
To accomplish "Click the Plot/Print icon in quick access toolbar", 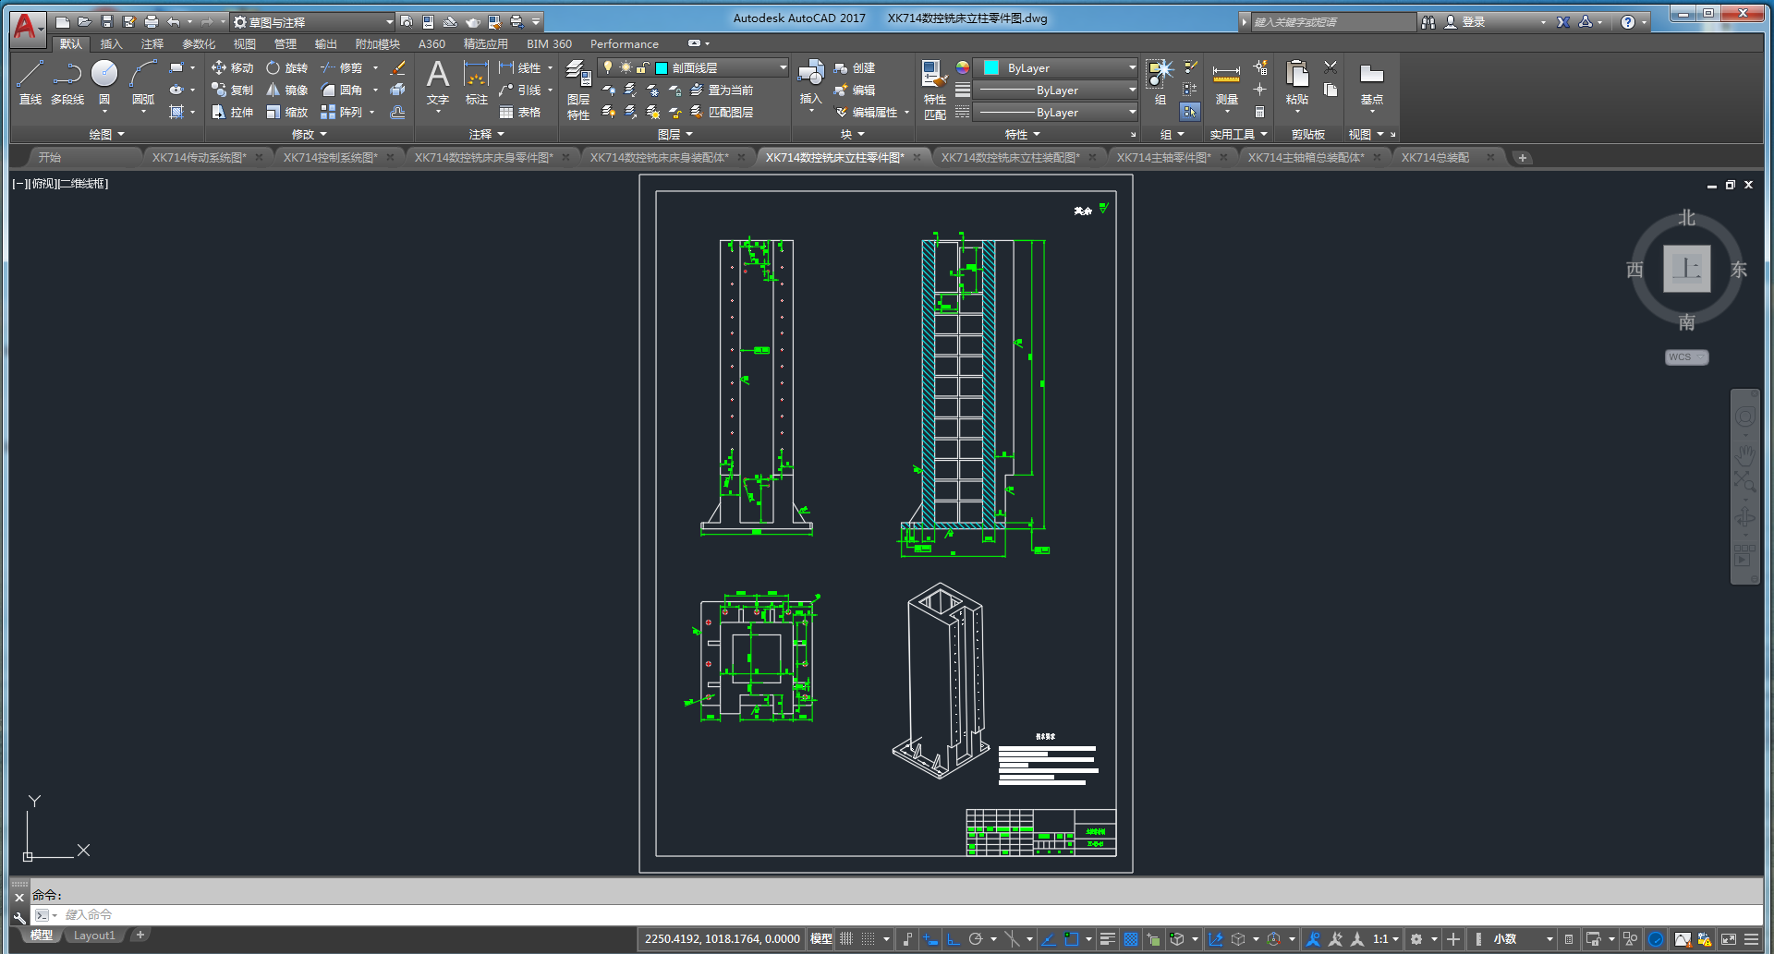I will tap(152, 21).
